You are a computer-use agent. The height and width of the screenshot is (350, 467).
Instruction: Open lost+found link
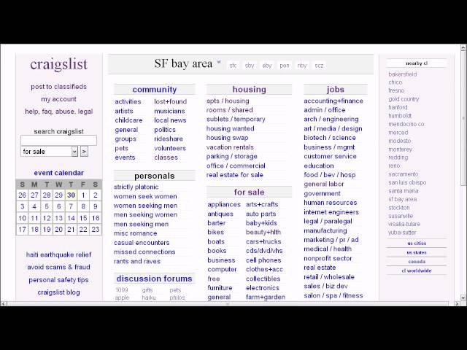coord(170,102)
